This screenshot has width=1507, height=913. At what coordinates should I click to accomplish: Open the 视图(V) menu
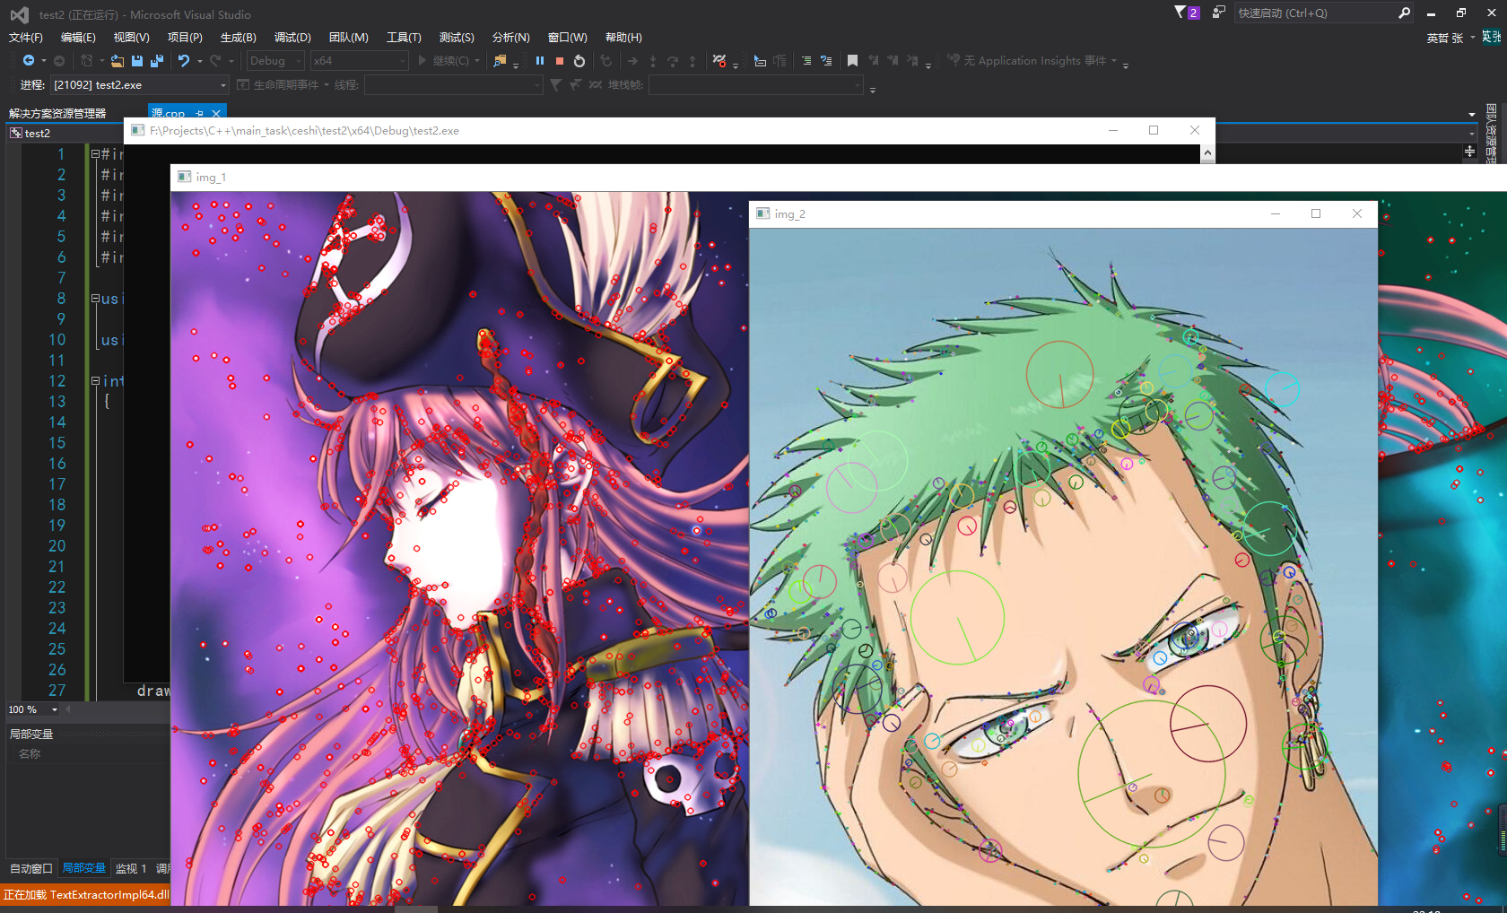coord(131,37)
